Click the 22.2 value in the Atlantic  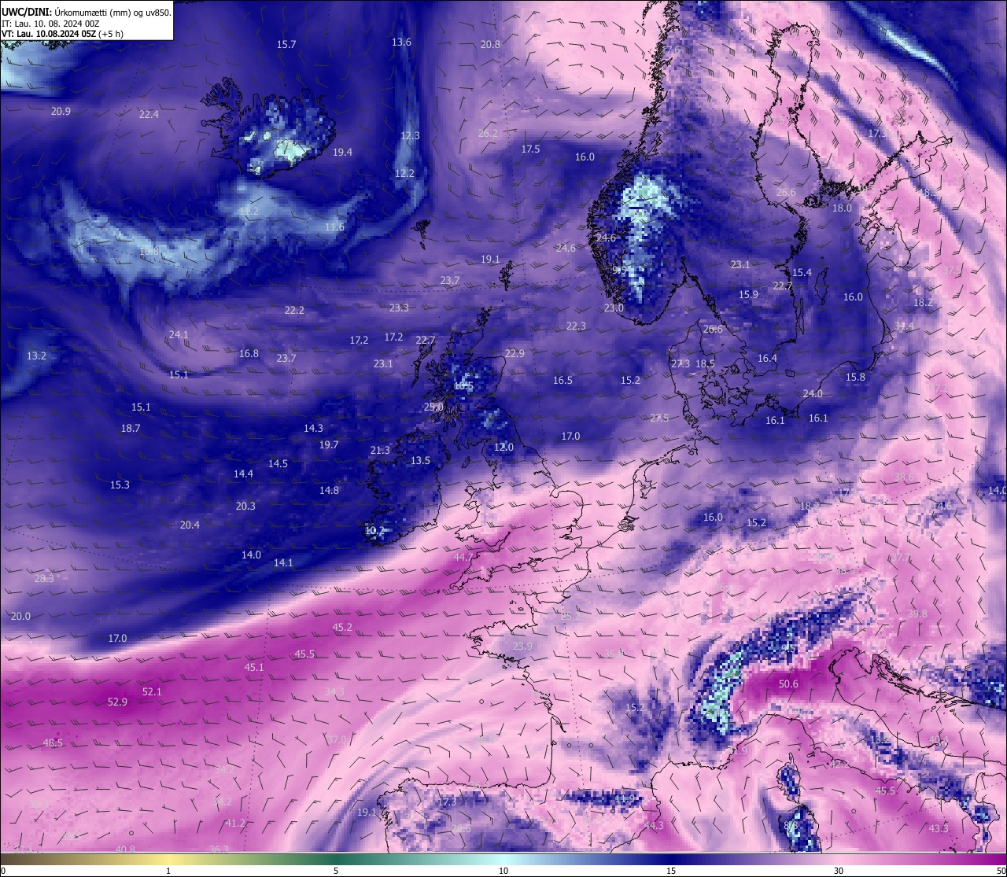coord(294,311)
